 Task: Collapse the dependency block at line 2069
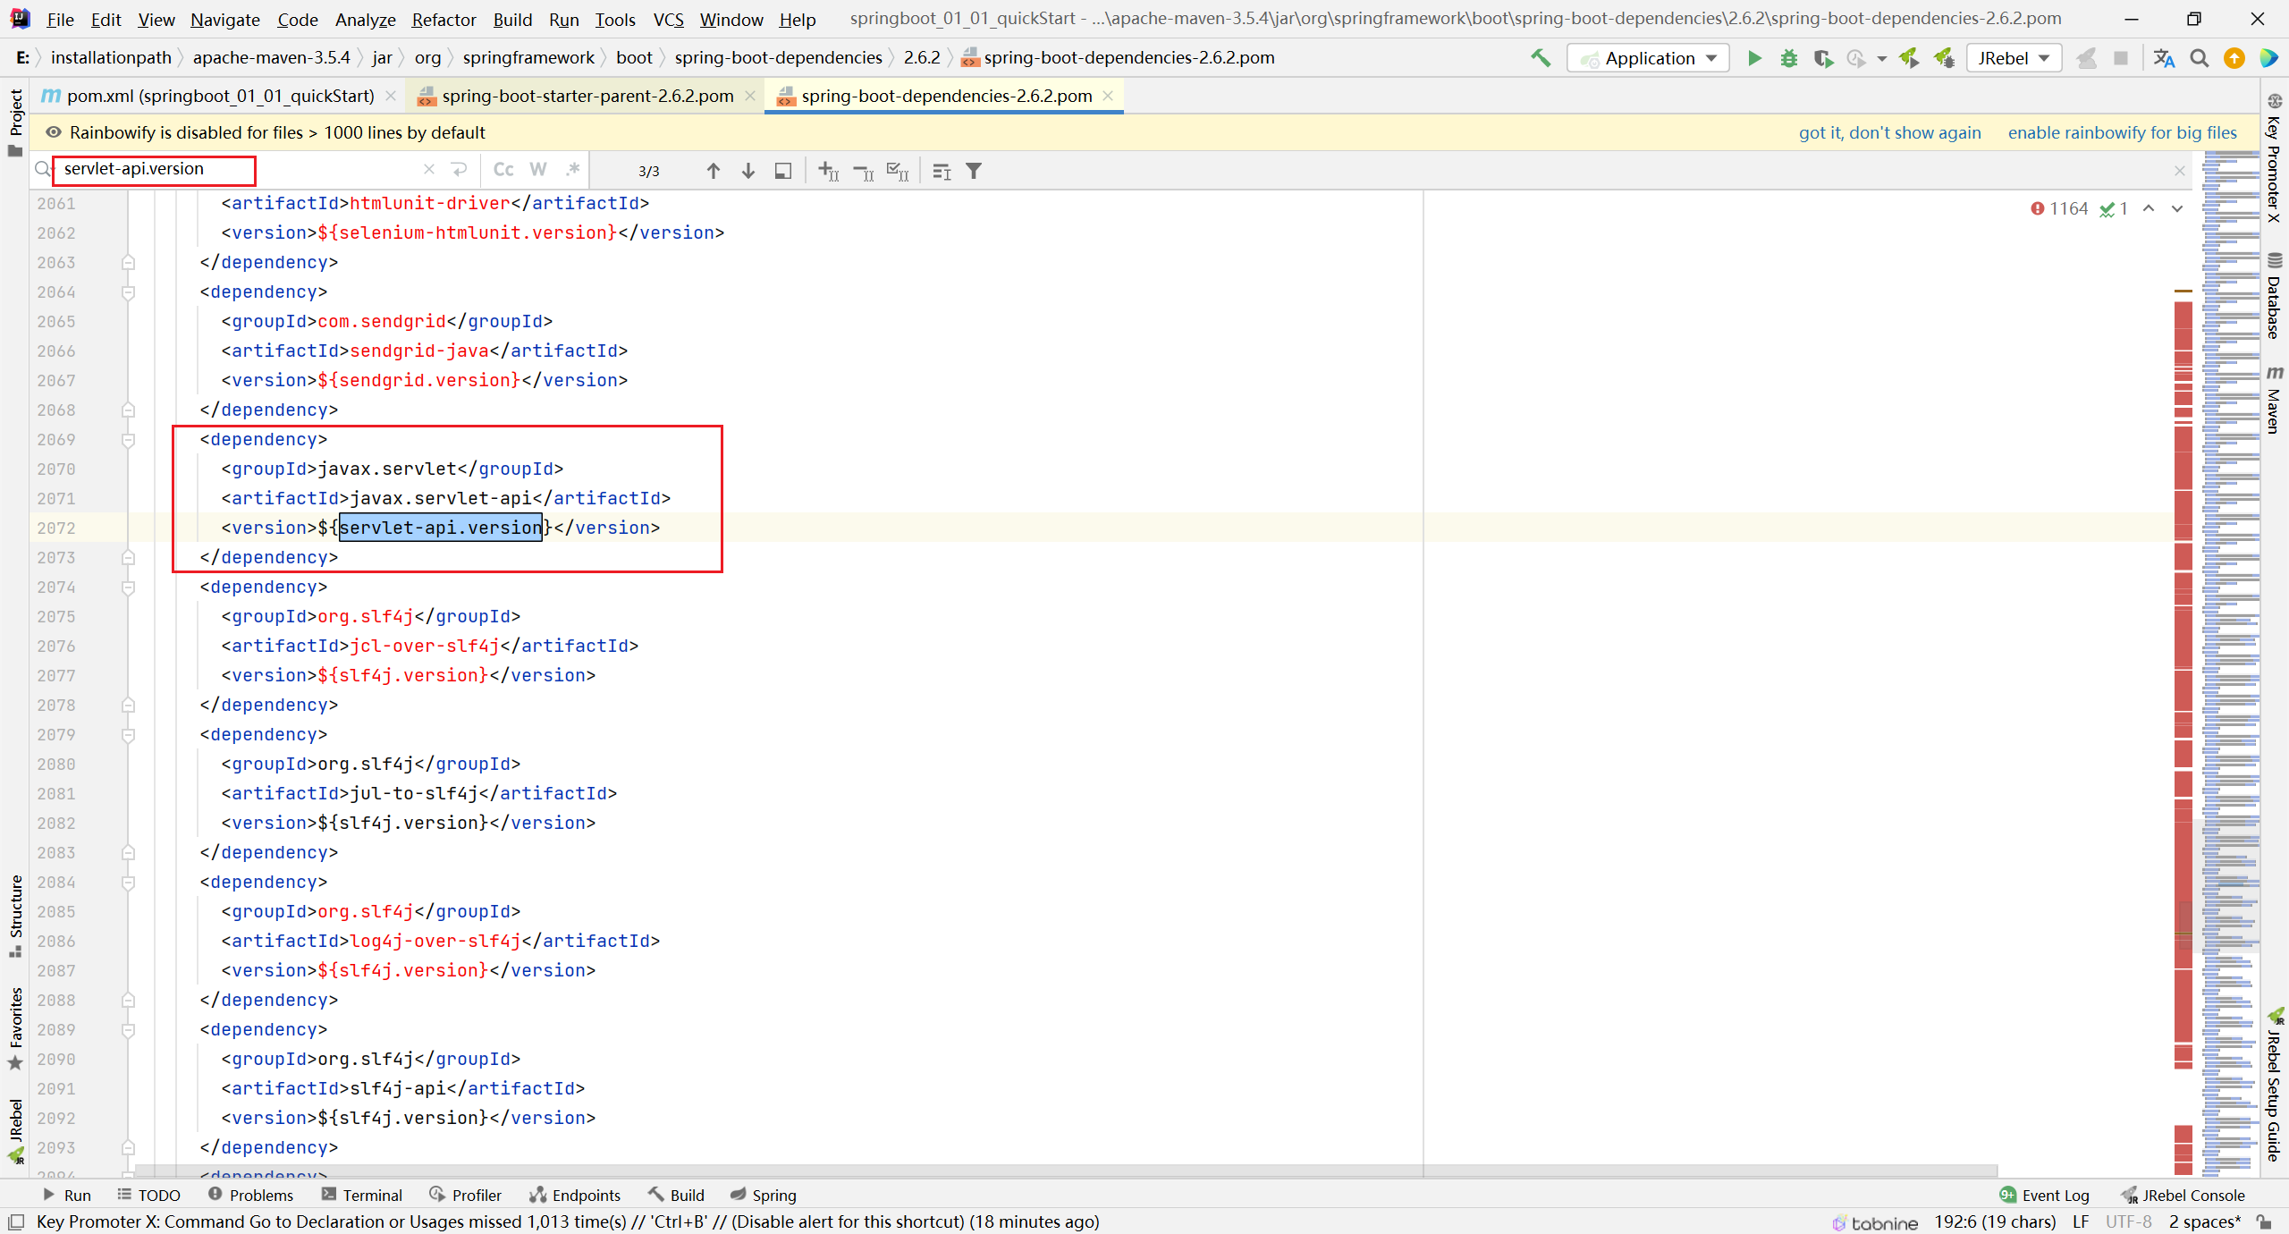click(128, 440)
